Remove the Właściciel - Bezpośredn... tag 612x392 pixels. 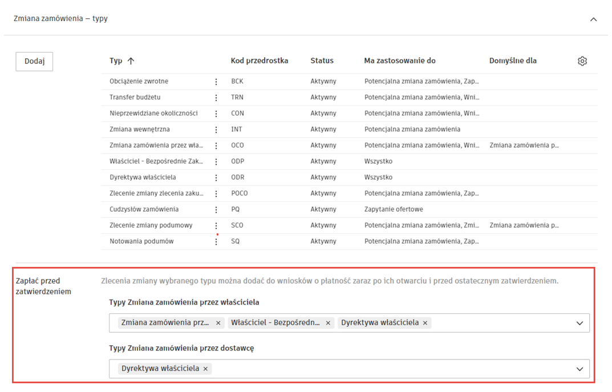[328, 323]
